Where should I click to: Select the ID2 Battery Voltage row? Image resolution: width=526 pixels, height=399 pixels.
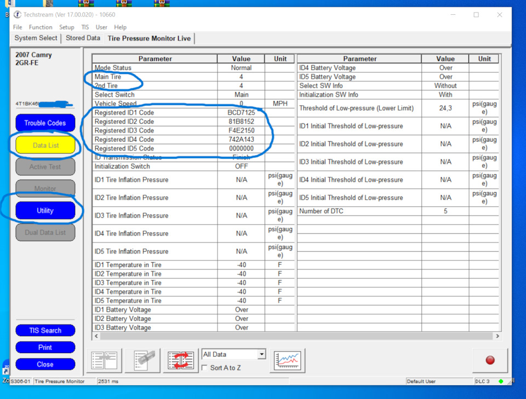(193, 319)
